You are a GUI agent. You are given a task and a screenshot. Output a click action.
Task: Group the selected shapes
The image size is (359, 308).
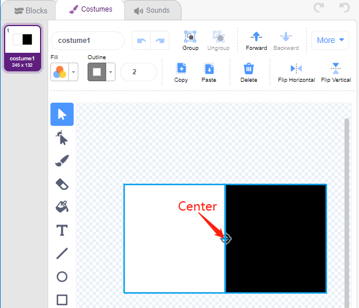click(x=190, y=41)
